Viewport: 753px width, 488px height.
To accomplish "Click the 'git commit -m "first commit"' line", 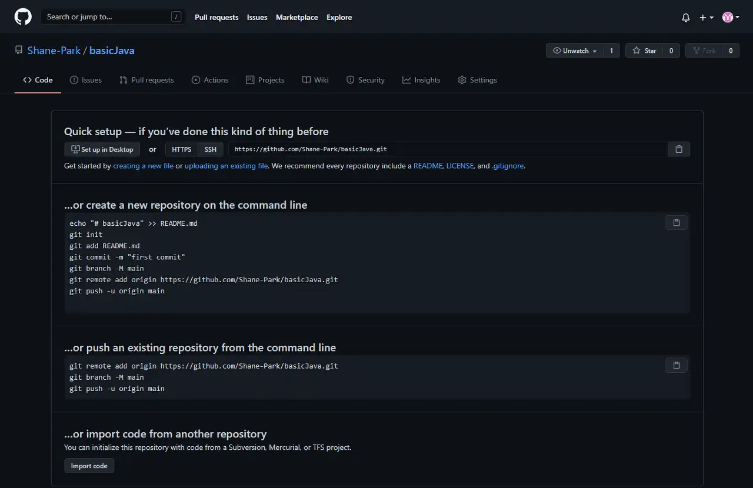I will 128,257.
